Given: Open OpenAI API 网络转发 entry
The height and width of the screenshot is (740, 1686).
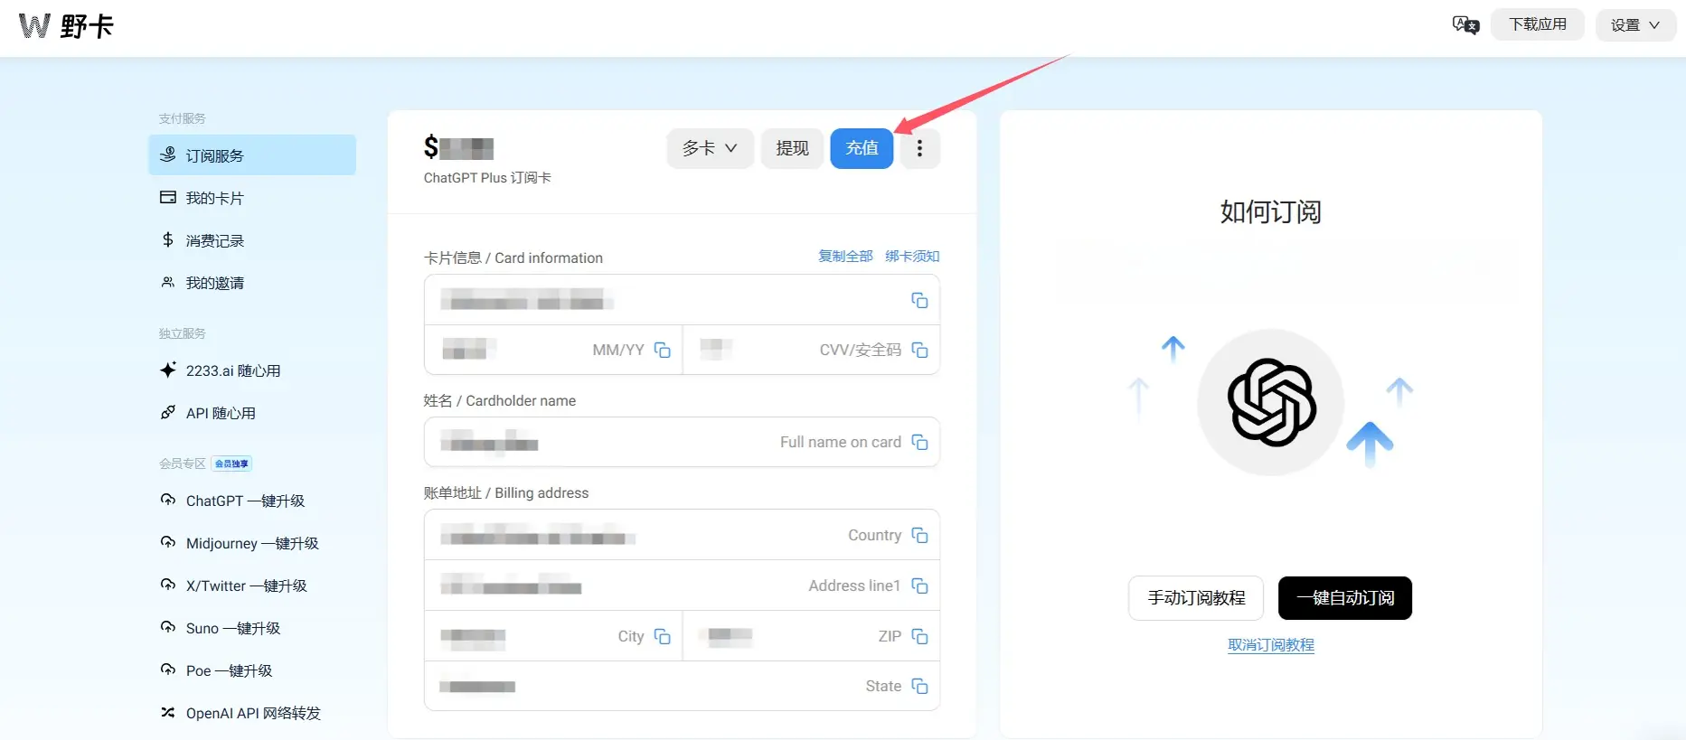Looking at the screenshot, I should [252, 713].
